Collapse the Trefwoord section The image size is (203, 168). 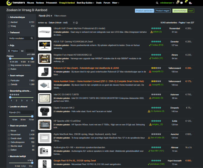(x=14, y=33)
